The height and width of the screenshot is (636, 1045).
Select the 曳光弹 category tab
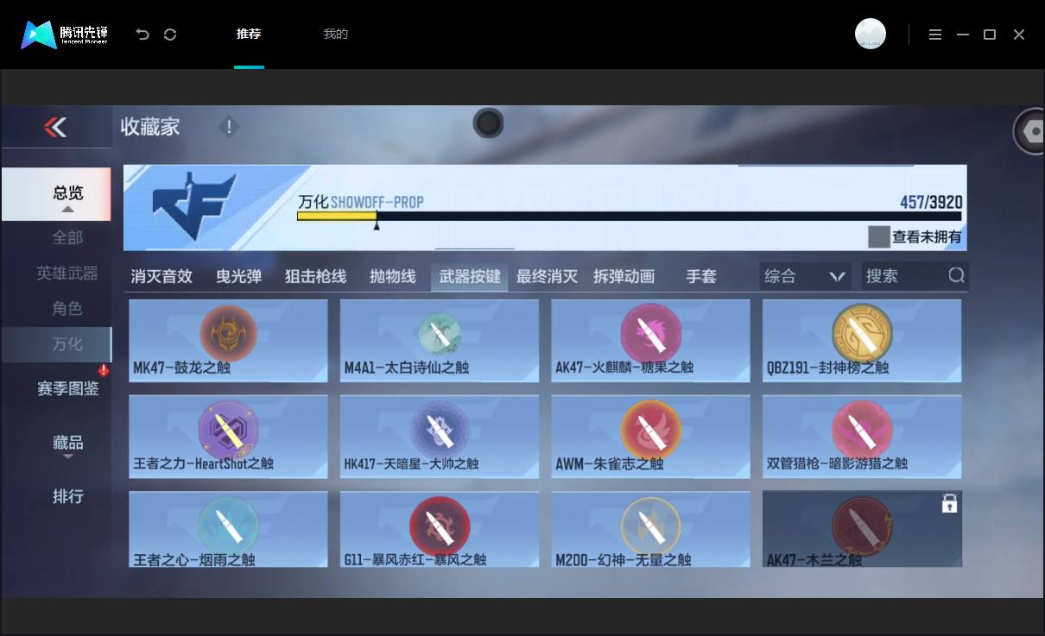[x=238, y=276]
